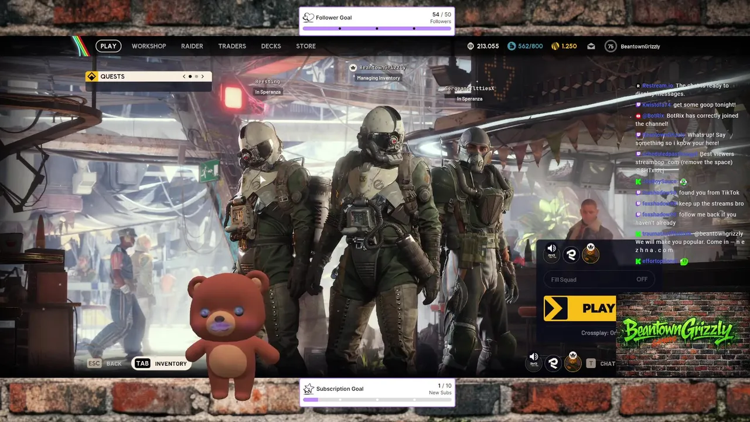The height and width of the screenshot is (422, 750).
Task: Click the 213.055 currency value
Action: click(x=488, y=46)
